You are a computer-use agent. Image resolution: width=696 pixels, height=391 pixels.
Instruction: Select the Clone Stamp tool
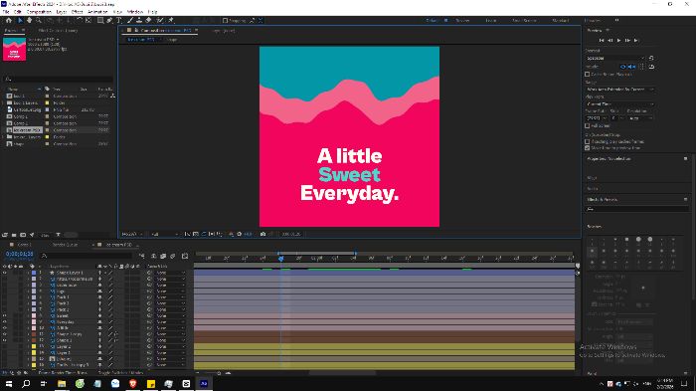point(139,21)
